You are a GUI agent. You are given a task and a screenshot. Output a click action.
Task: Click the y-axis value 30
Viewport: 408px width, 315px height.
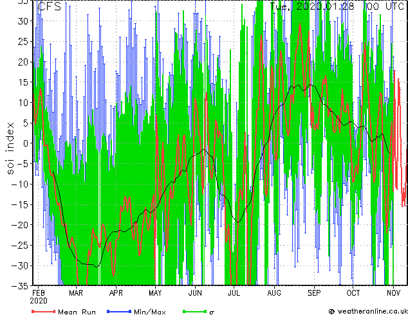click(23, 21)
